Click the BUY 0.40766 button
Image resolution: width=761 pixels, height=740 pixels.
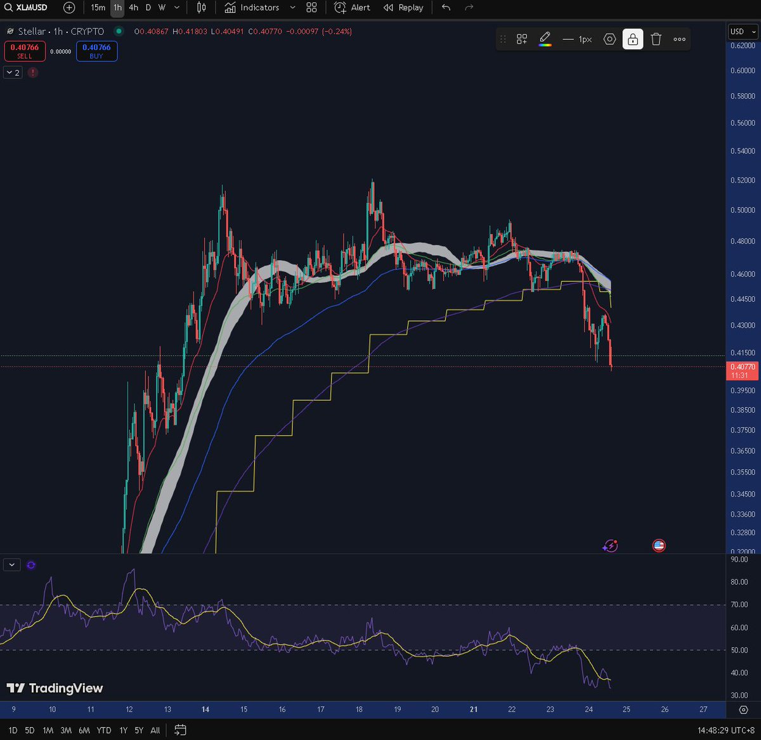[x=96, y=51]
